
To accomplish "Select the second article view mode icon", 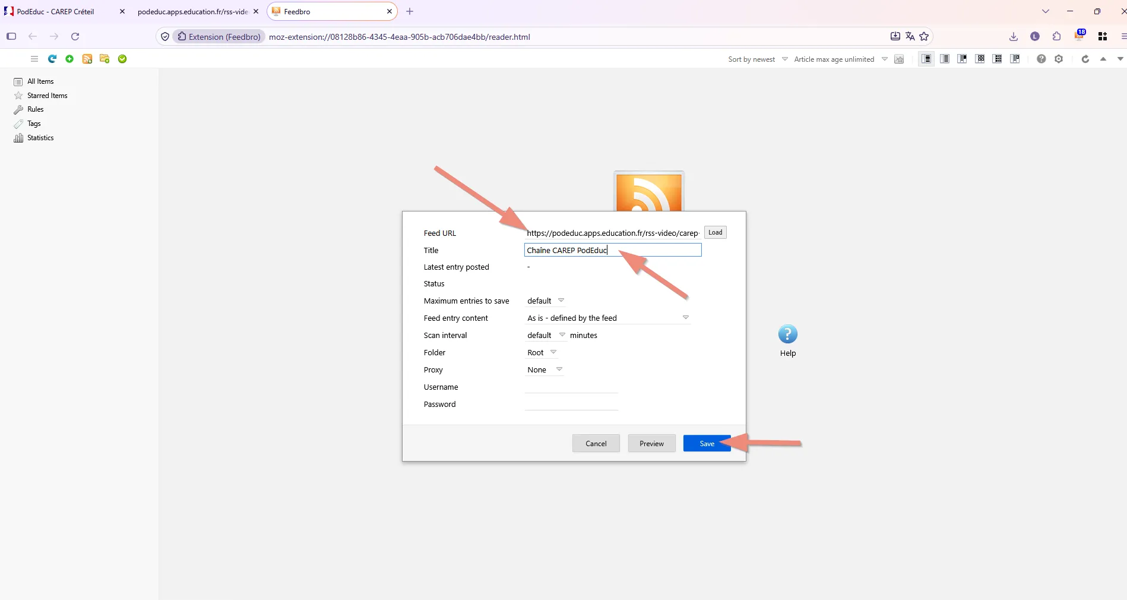I will 945,59.
